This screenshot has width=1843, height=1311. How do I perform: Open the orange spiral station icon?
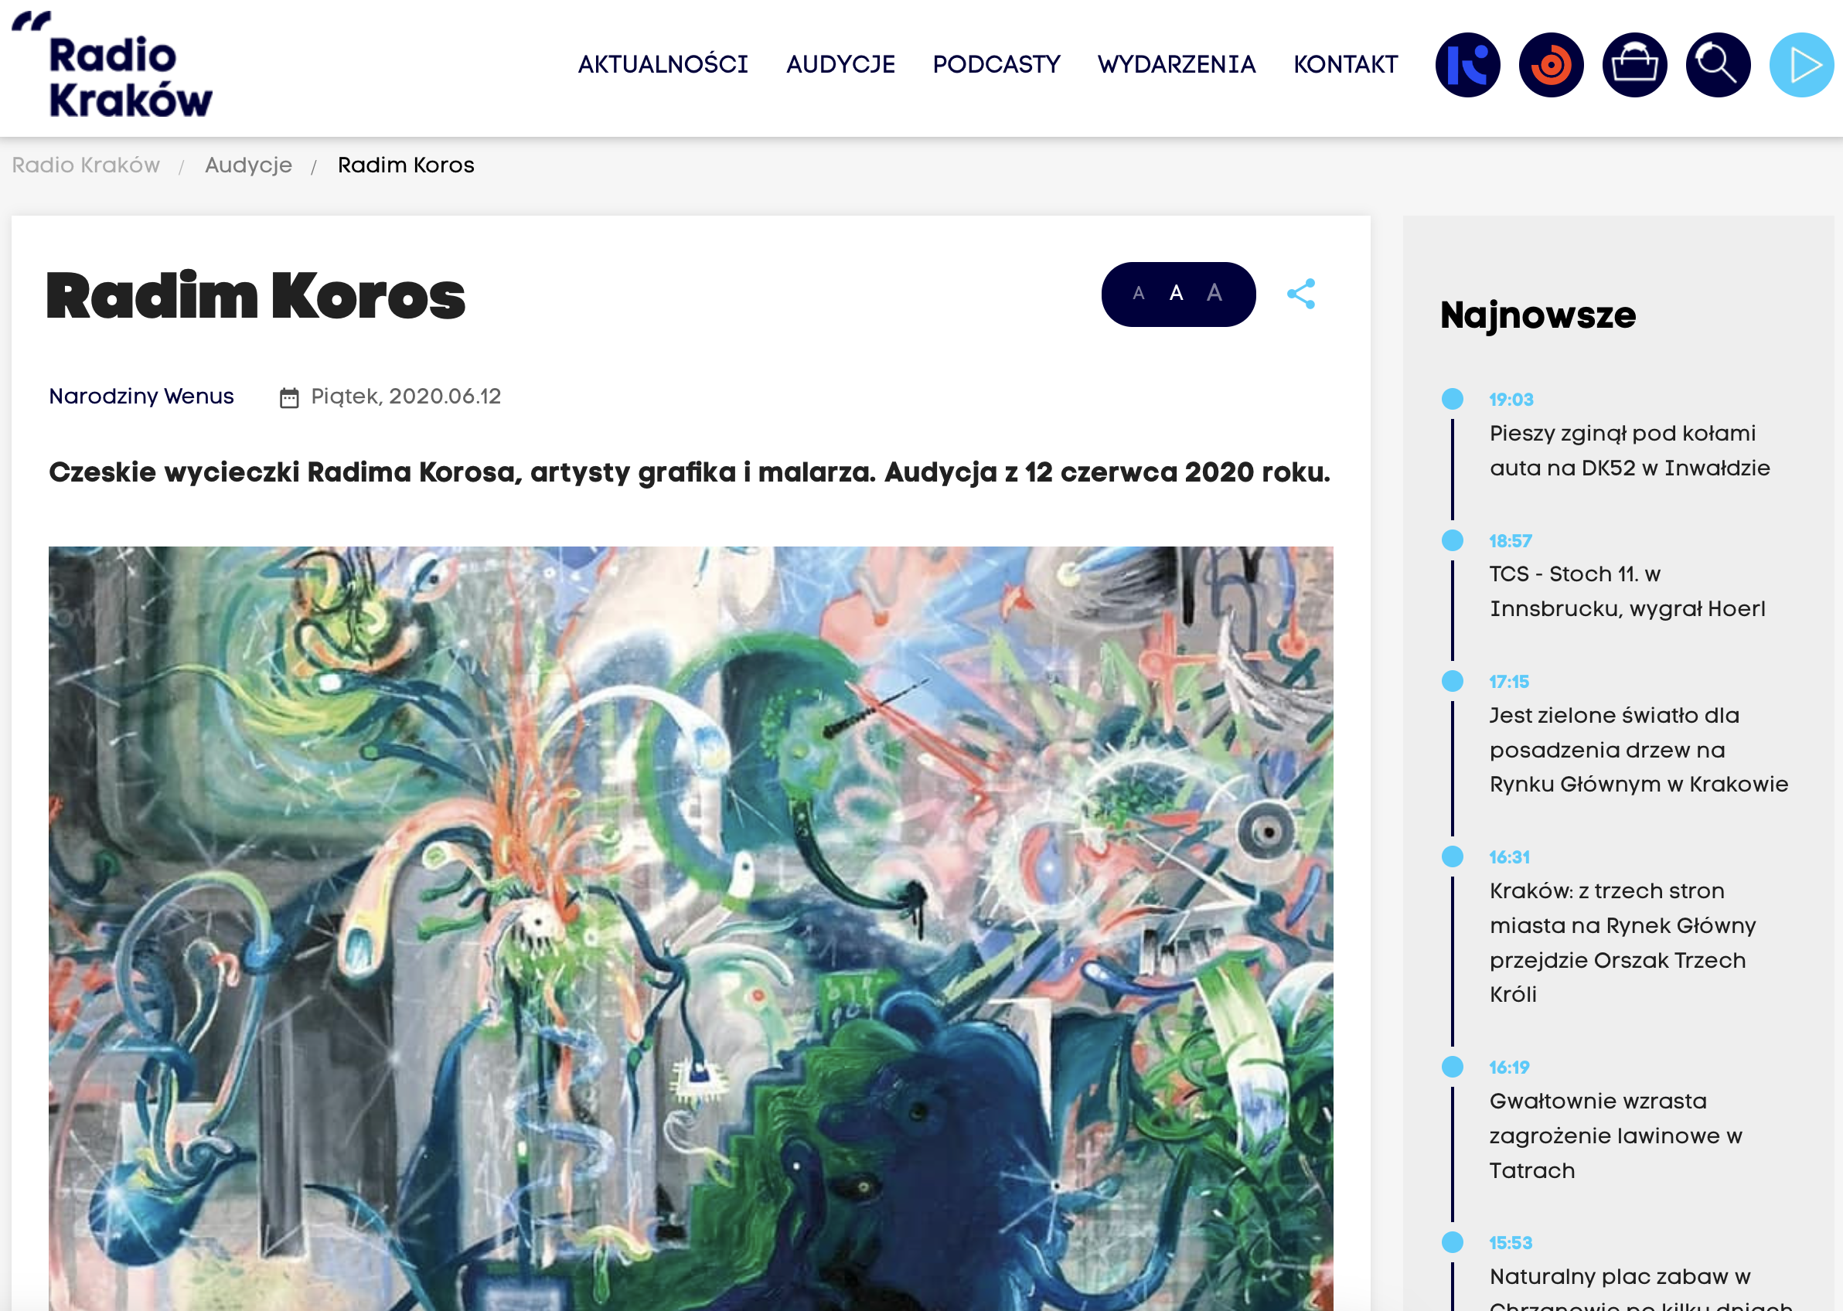[x=1551, y=65]
